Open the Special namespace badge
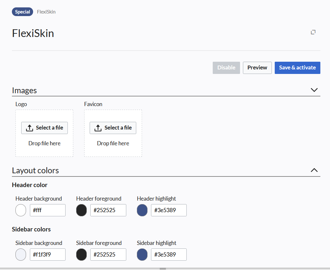The height and width of the screenshot is (270, 330). coord(22,12)
